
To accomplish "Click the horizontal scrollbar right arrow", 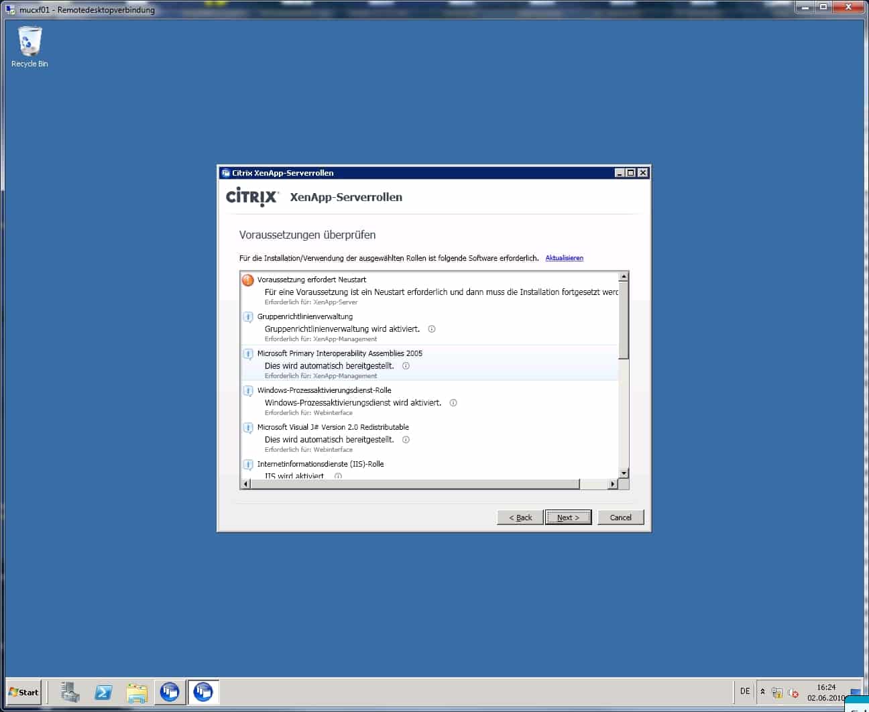I will click(613, 484).
